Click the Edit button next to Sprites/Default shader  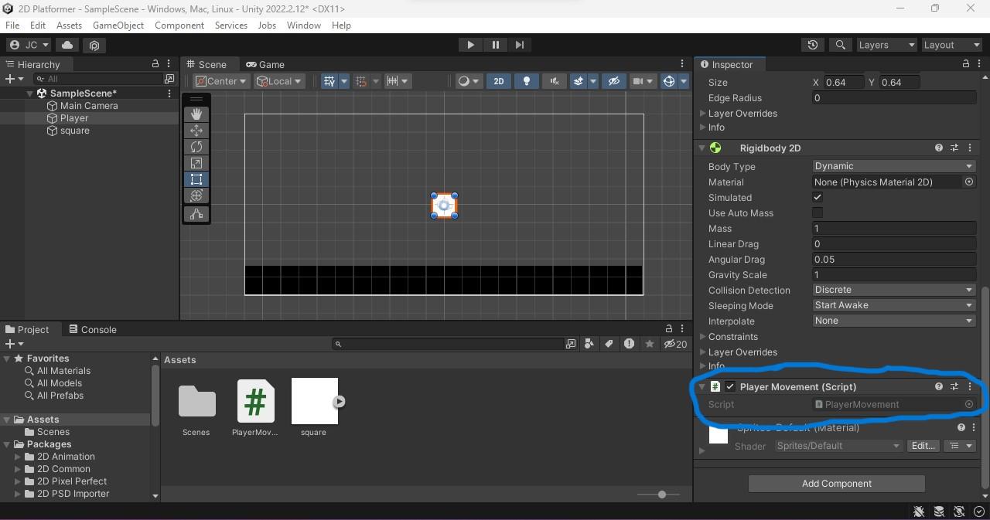click(923, 446)
